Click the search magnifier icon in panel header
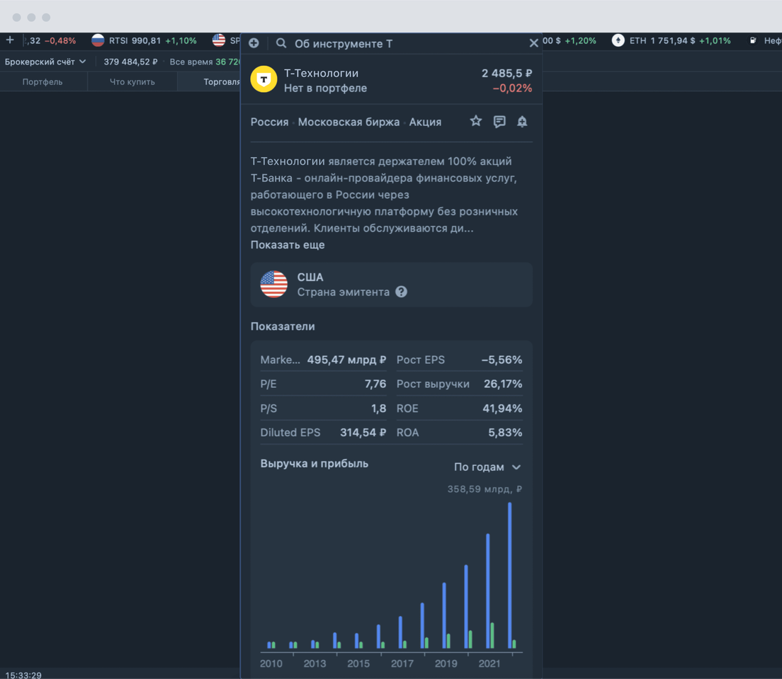This screenshot has height=679, width=782. tap(281, 43)
